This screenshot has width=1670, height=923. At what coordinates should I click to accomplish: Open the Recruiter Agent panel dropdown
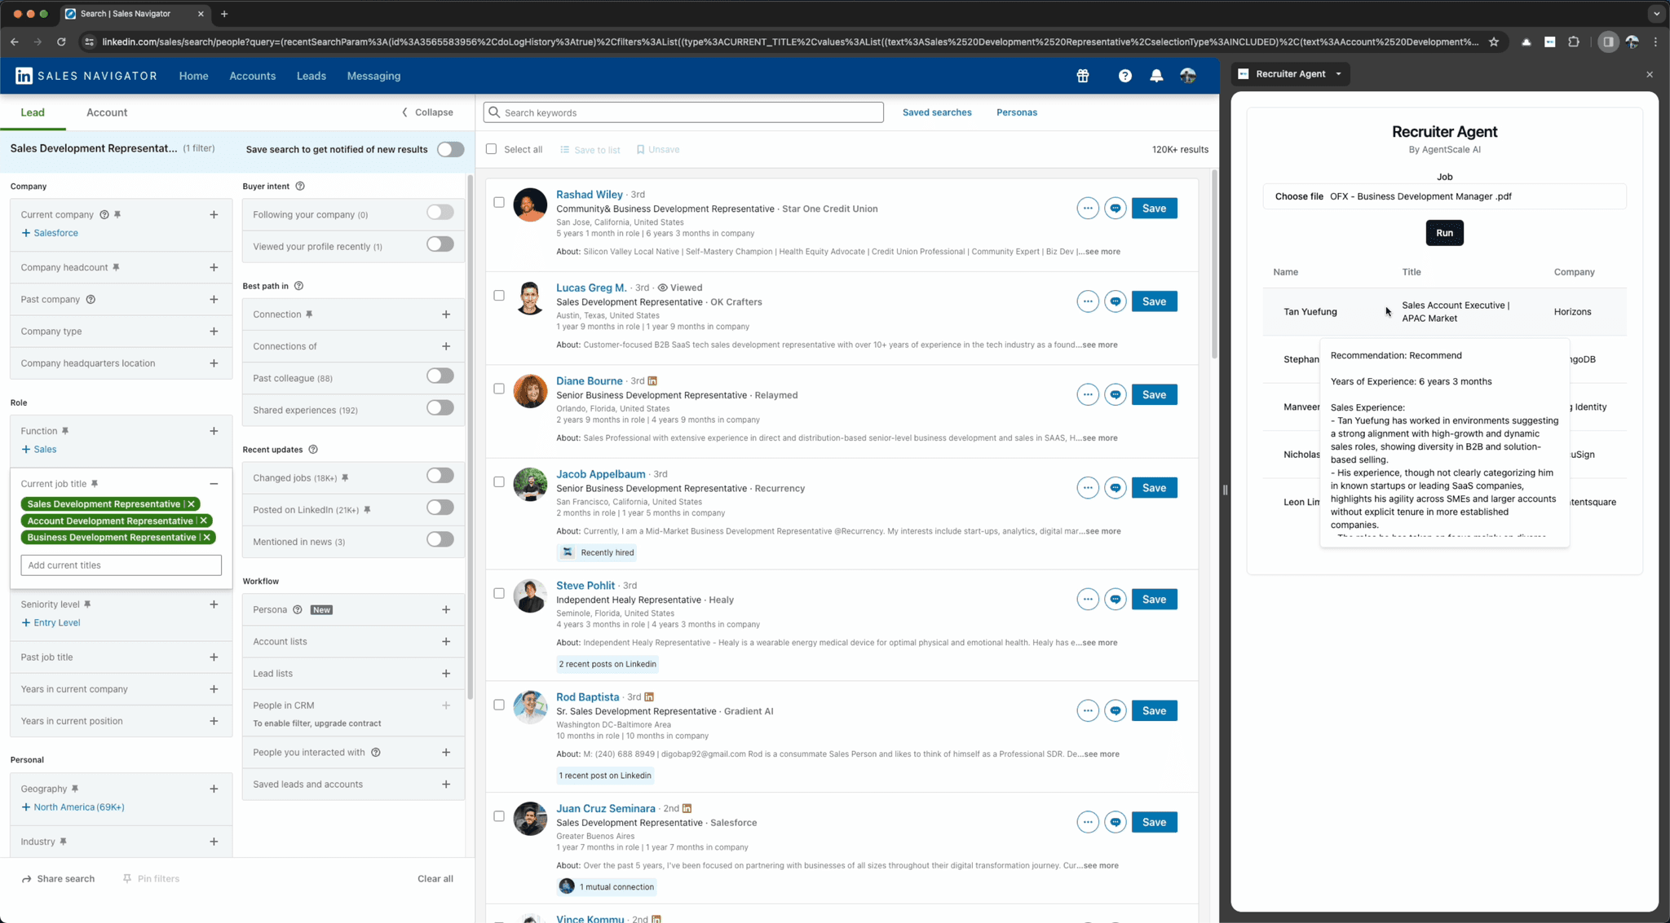tap(1339, 74)
